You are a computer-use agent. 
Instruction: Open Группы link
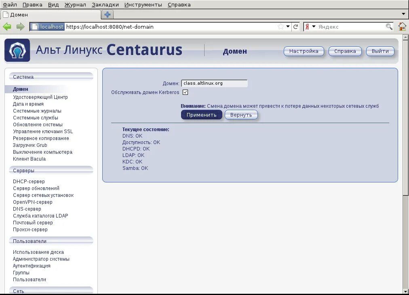(x=21, y=273)
